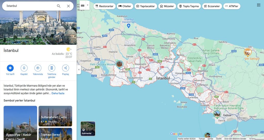
Task: Read more via Daha fazla link
Action: coord(58,93)
